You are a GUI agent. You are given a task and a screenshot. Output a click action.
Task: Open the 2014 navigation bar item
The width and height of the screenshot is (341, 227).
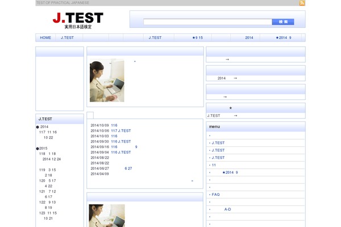(x=249, y=37)
